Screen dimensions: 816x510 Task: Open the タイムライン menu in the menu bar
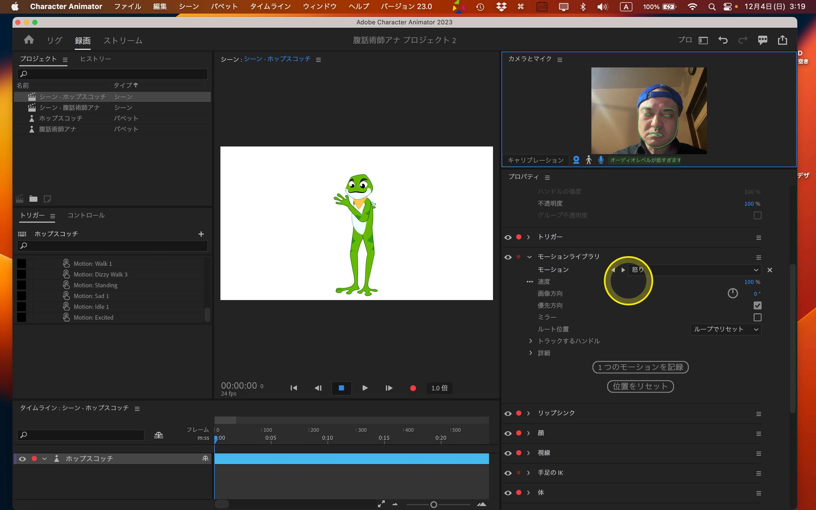pyautogui.click(x=270, y=7)
